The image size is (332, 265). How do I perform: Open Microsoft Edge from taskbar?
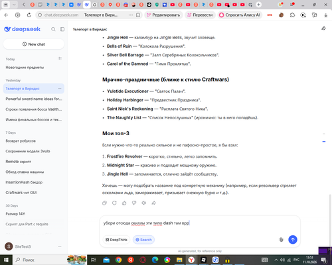tap(155, 260)
